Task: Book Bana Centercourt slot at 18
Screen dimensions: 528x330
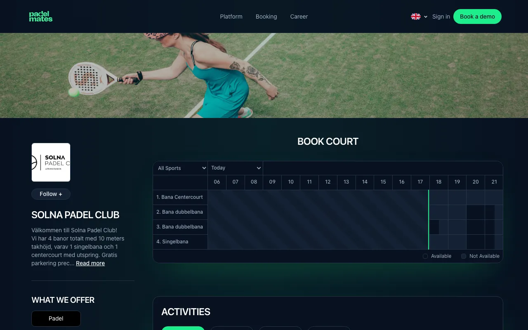Action: tap(438, 197)
